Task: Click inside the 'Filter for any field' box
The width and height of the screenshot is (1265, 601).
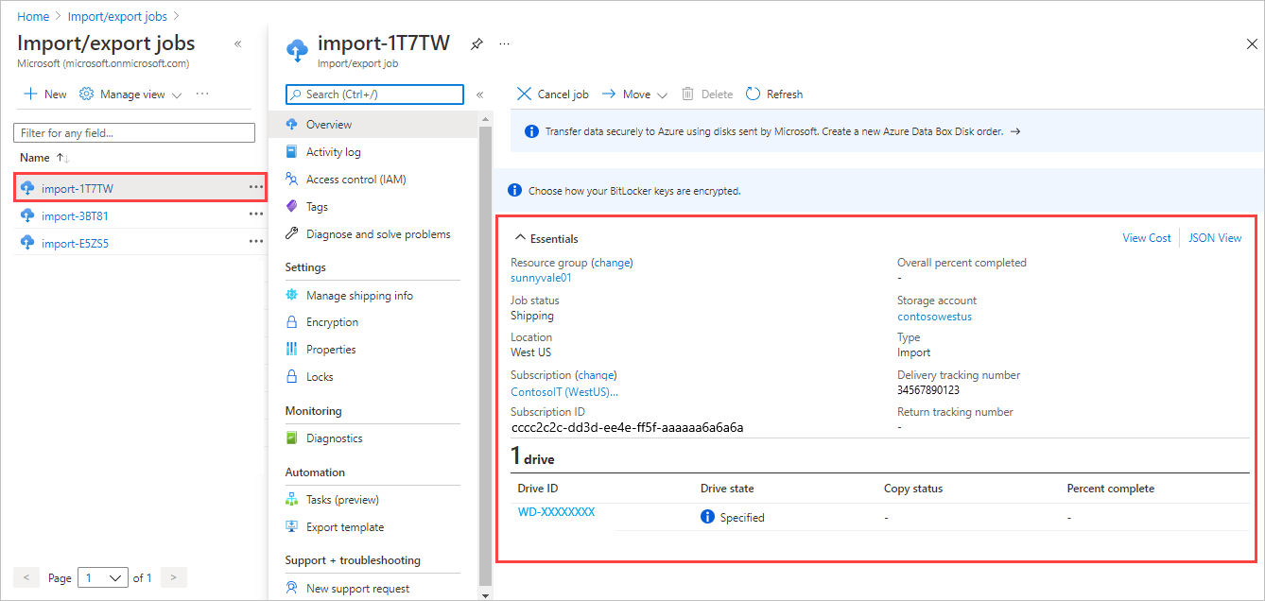Action: 133,132
